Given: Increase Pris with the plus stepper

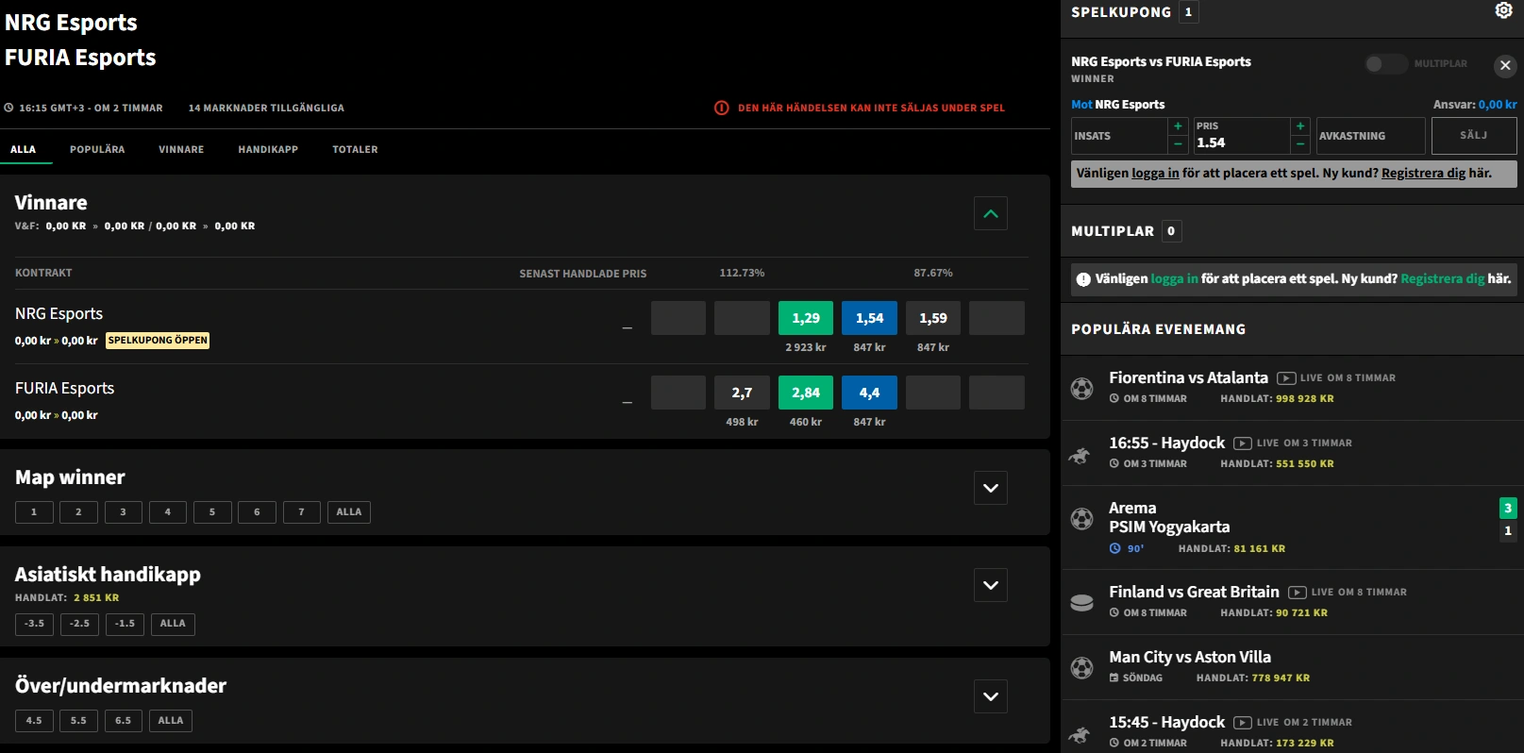Looking at the screenshot, I should 1300,126.
